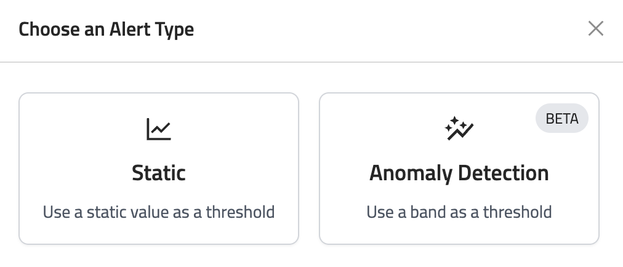Click the BETA badge on Anomaly Detection

(562, 119)
